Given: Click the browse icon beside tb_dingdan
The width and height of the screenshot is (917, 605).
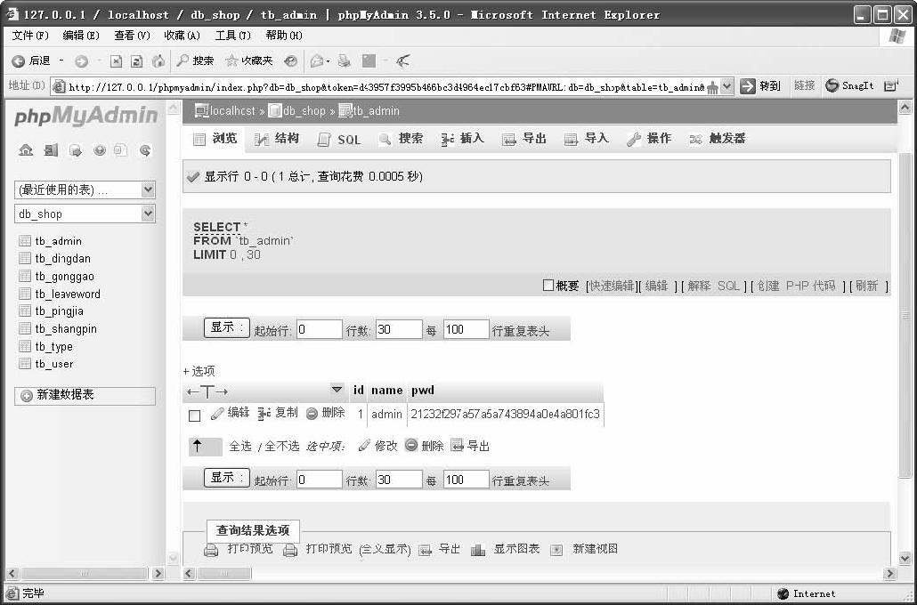Looking at the screenshot, I should click(25, 258).
